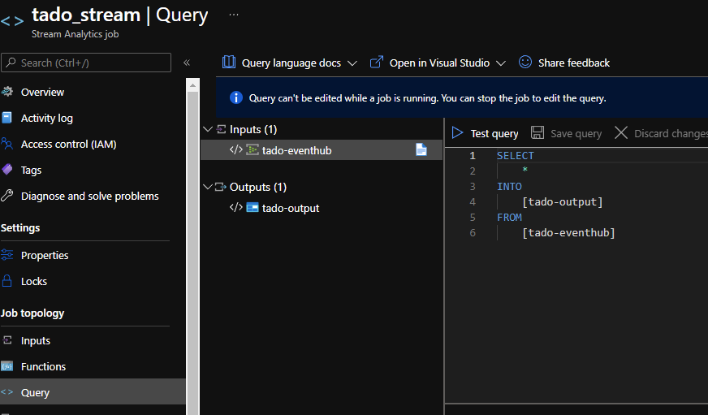Viewport: 708px width, 415px height.
Task: Click the Query language docs book icon
Action: [229, 62]
